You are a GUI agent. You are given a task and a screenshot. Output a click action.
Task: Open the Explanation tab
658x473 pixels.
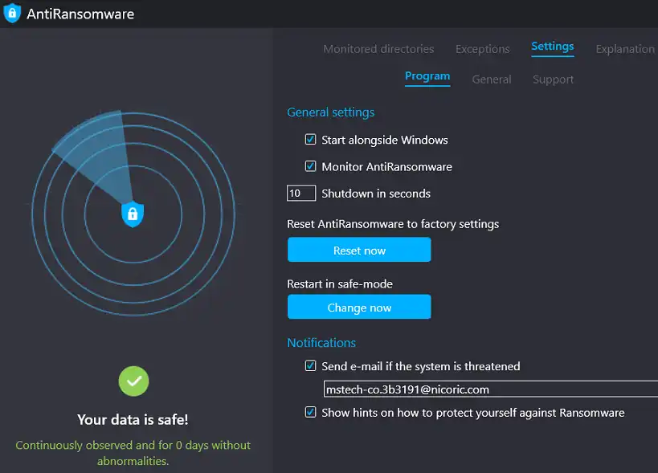click(x=625, y=49)
